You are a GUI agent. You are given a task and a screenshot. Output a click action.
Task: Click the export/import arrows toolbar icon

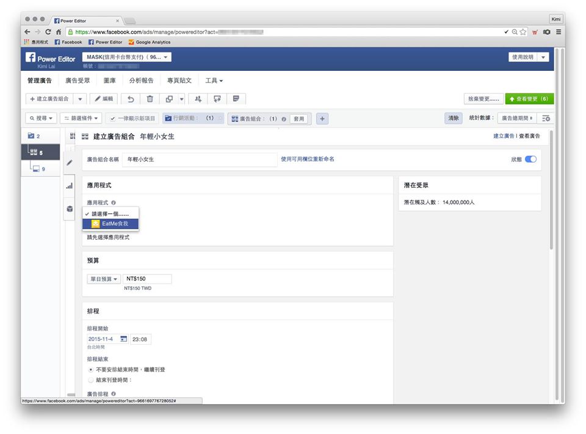[217, 99]
